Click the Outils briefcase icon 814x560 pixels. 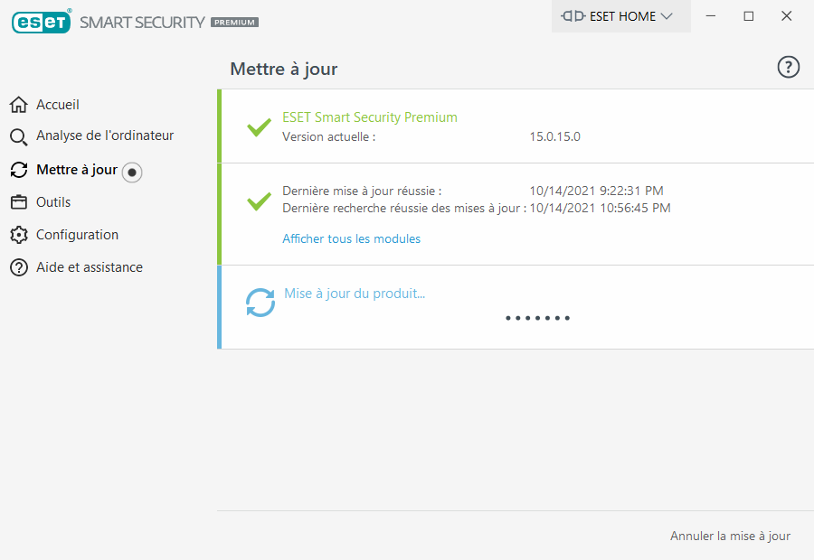coord(19,202)
